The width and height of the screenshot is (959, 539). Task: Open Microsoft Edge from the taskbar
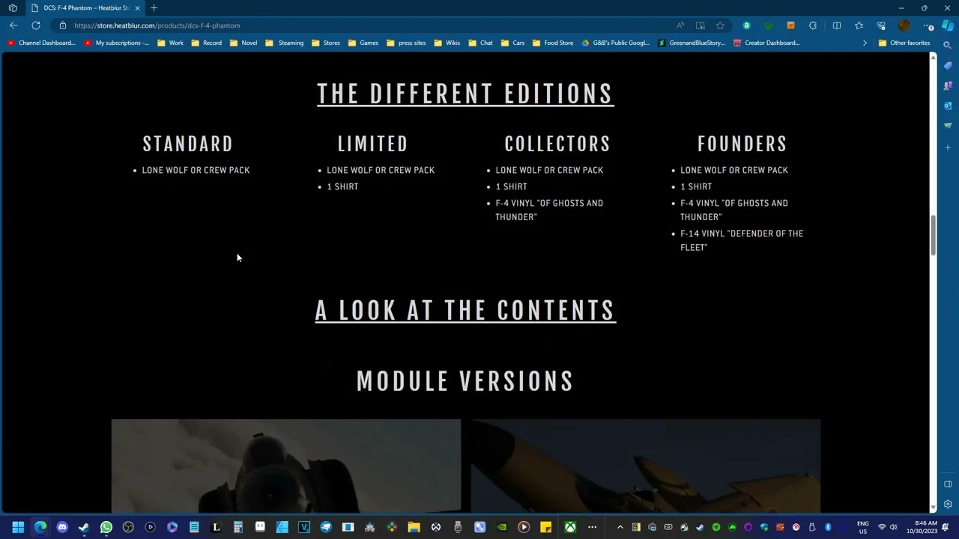(40, 527)
